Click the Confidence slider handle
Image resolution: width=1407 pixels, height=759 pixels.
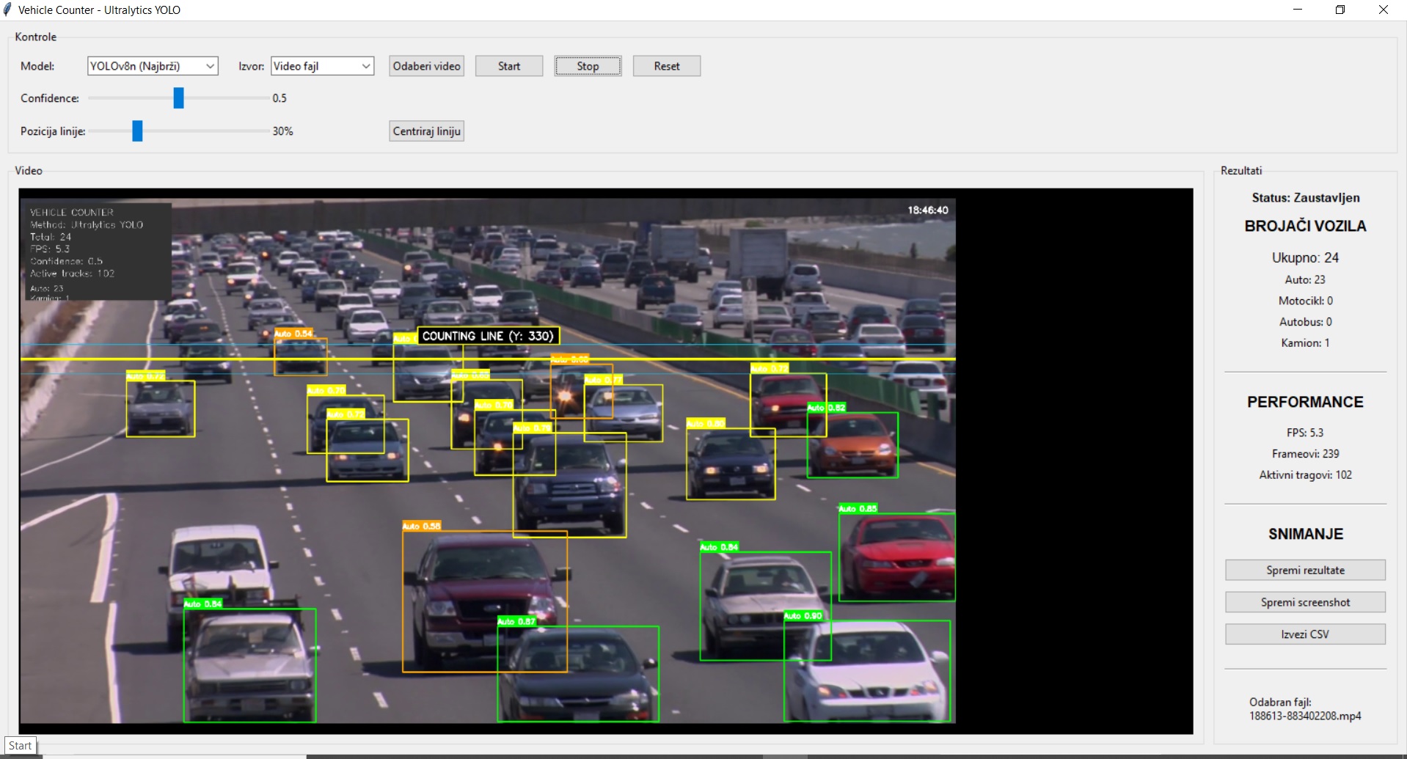pos(178,98)
